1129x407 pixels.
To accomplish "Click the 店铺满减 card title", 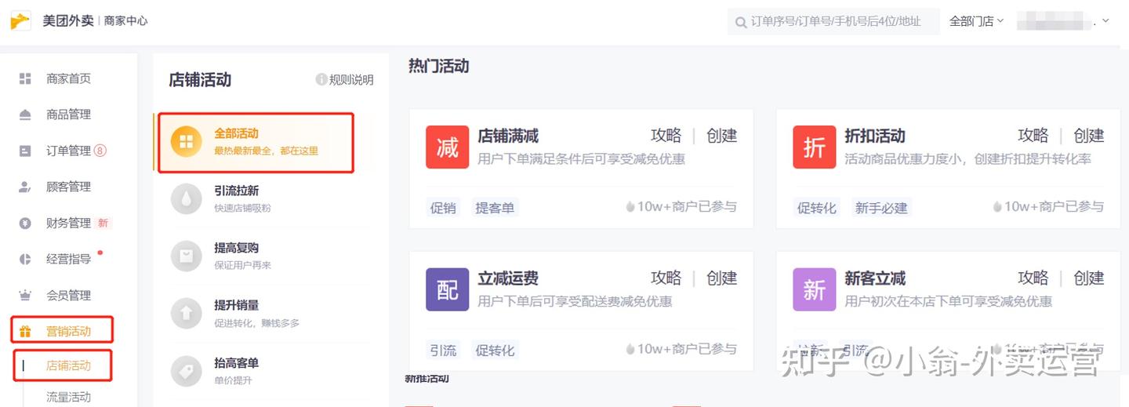I will [x=508, y=136].
